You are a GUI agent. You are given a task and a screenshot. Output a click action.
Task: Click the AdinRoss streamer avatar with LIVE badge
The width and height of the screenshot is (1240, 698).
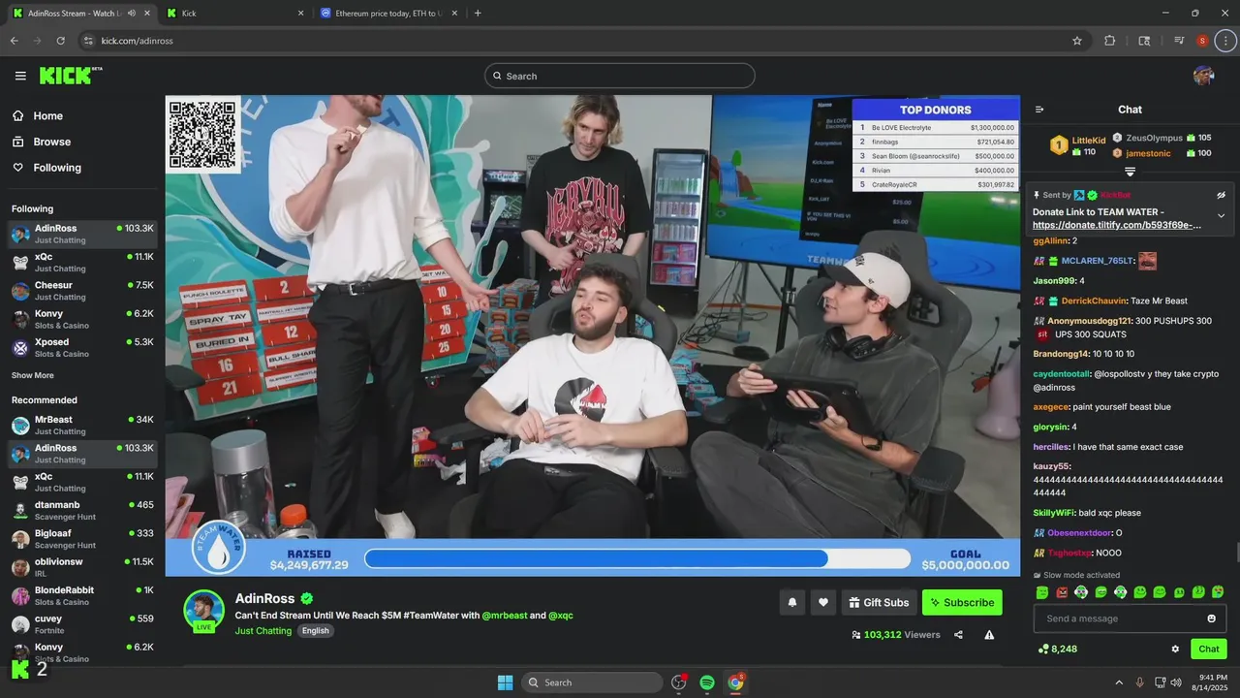204,611
